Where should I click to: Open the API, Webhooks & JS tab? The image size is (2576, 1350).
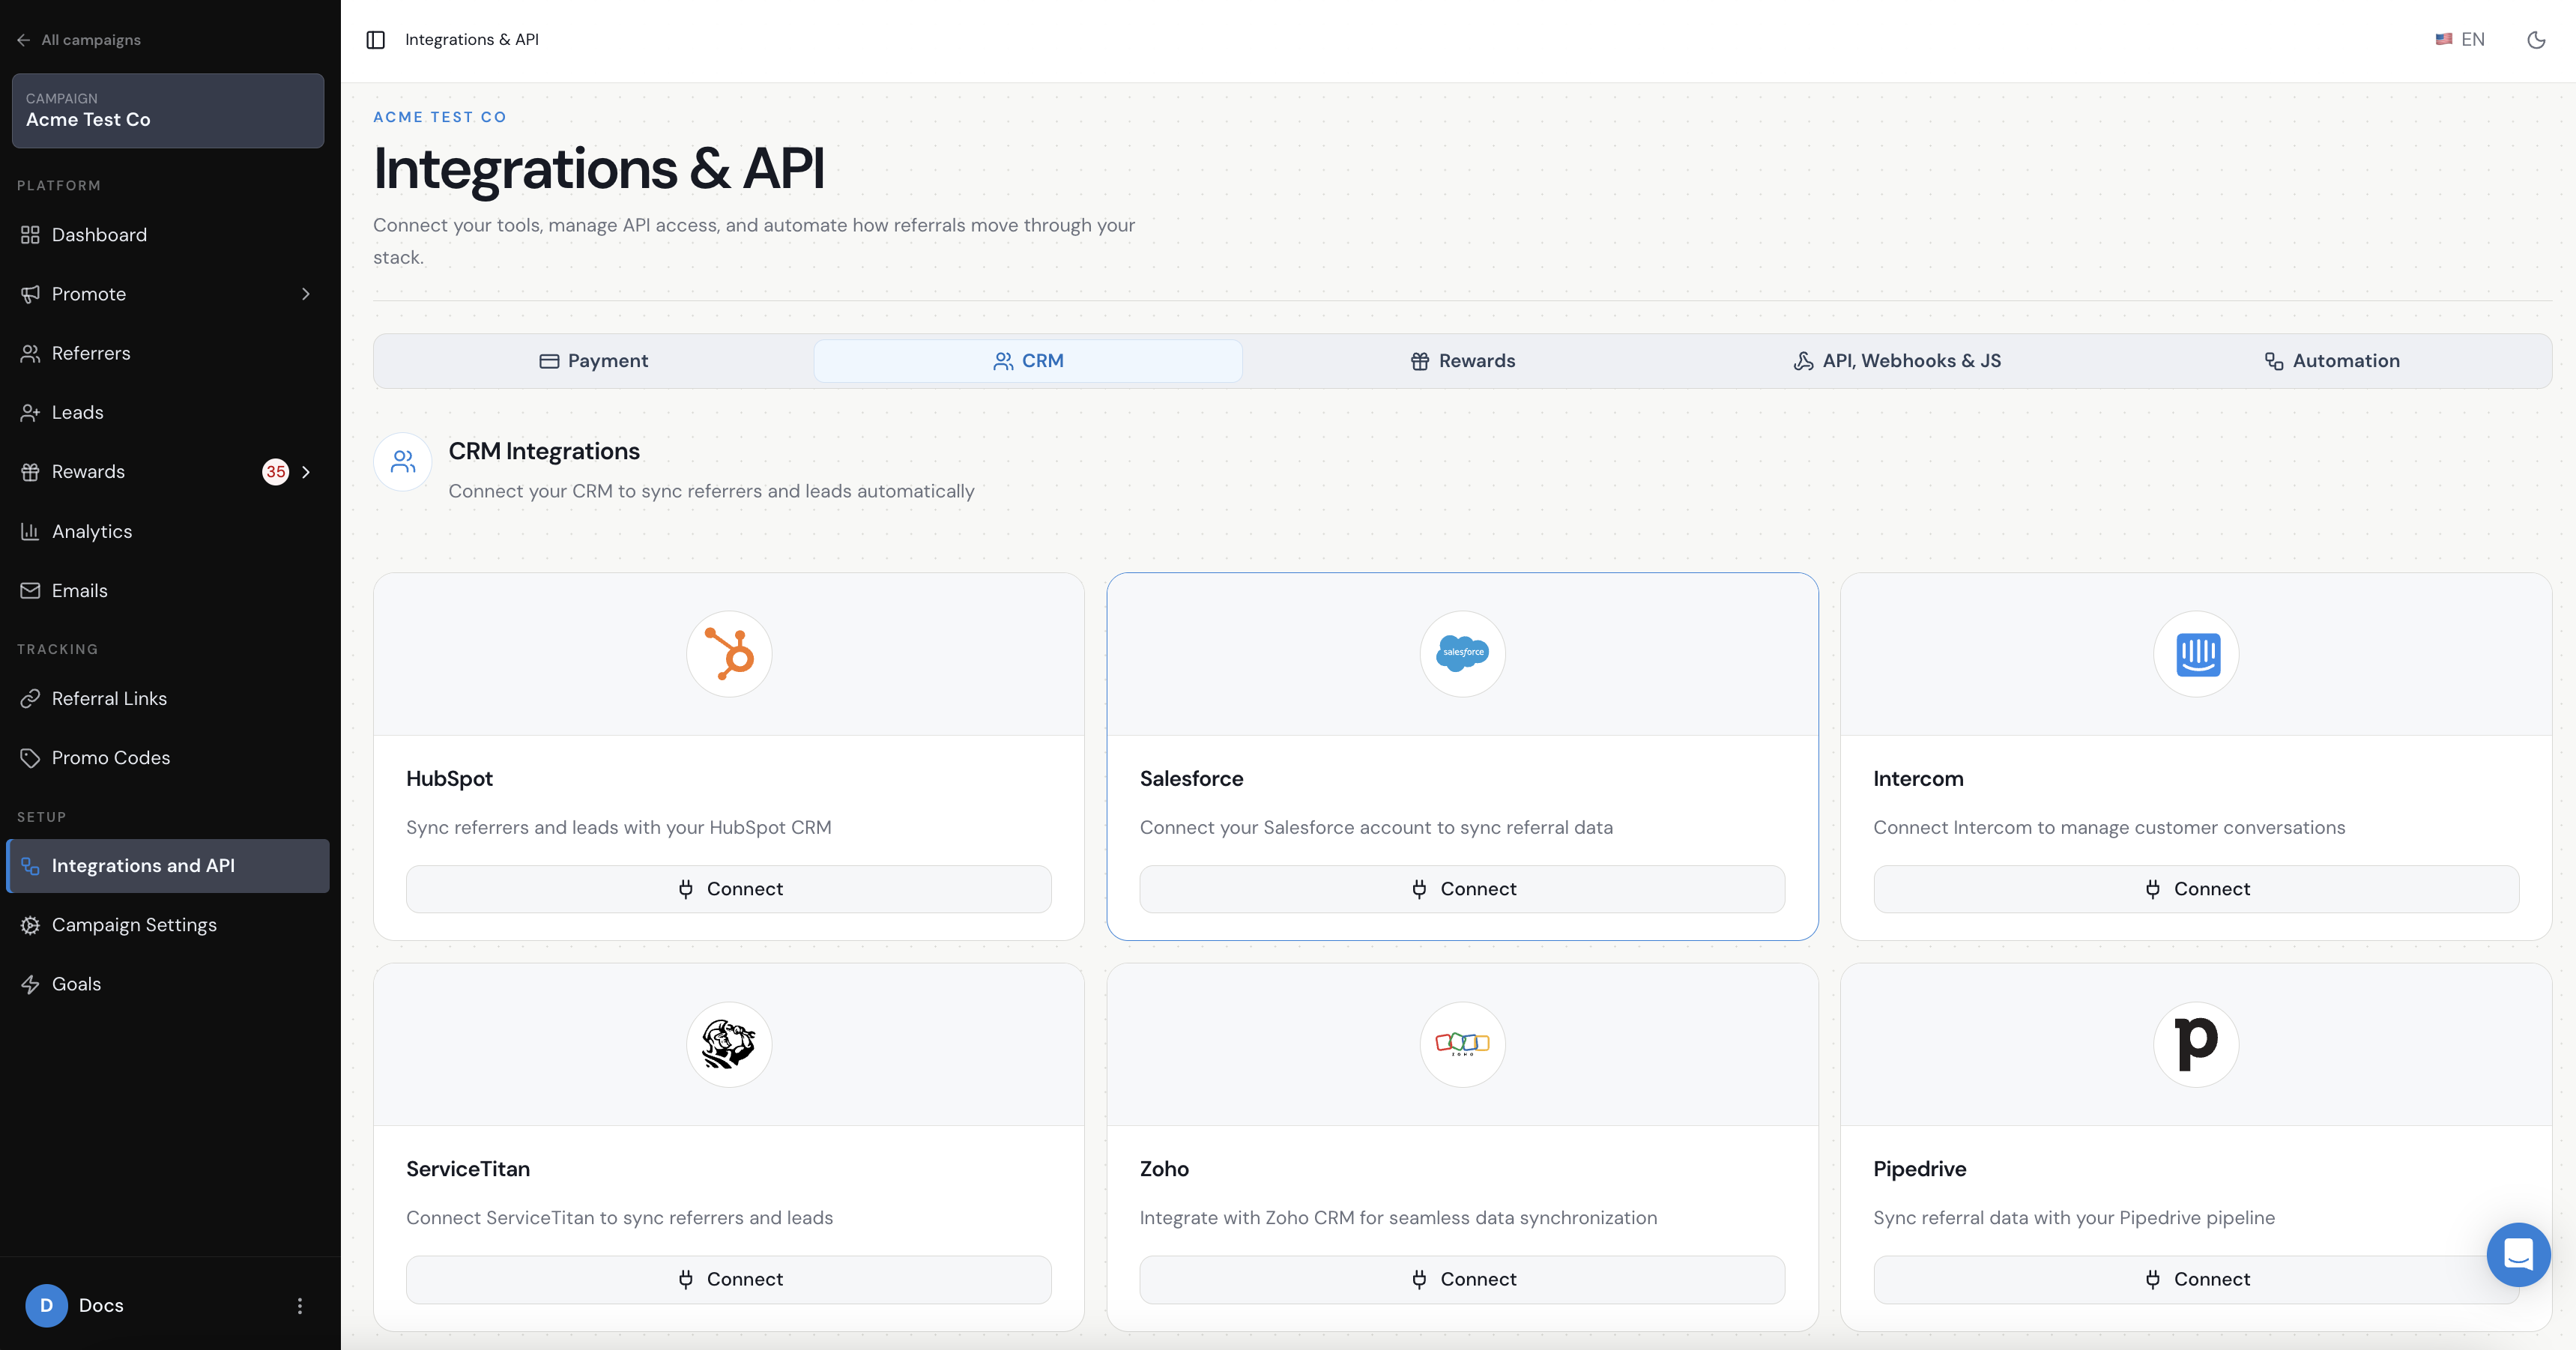tap(1897, 361)
